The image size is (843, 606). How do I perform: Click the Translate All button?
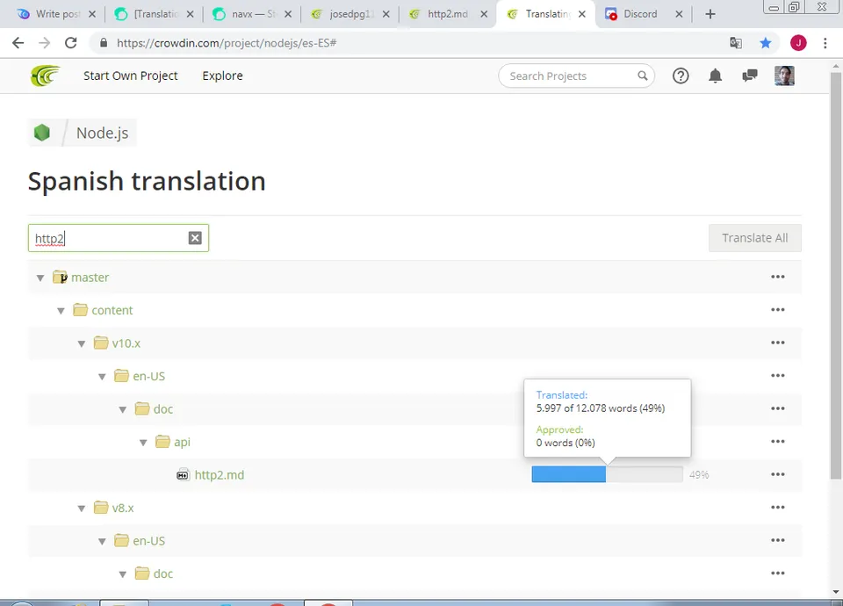point(755,238)
